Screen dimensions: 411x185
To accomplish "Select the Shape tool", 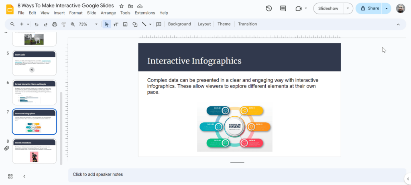I will coord(134,24).
